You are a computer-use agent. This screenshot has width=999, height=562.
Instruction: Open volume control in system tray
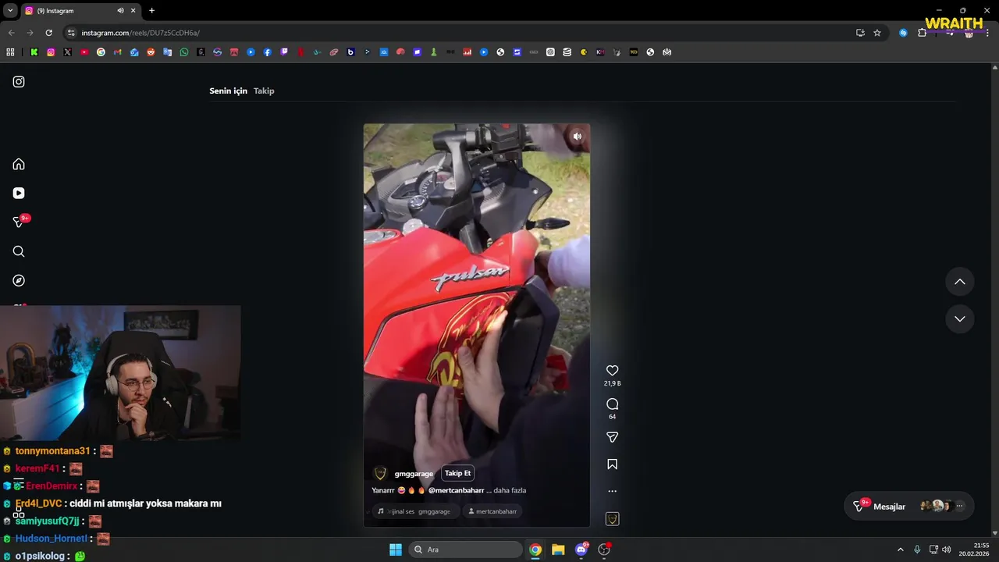coord(946,550)
